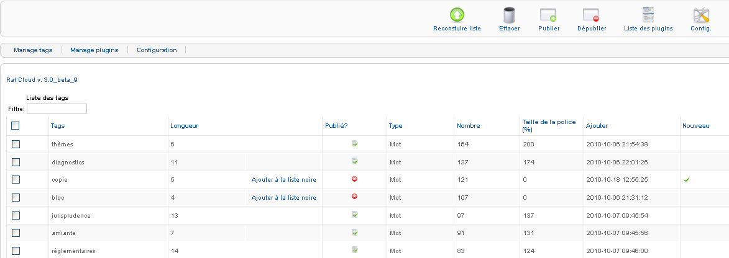
Task: Open the Config. toolbar icon
Action: 700,16
